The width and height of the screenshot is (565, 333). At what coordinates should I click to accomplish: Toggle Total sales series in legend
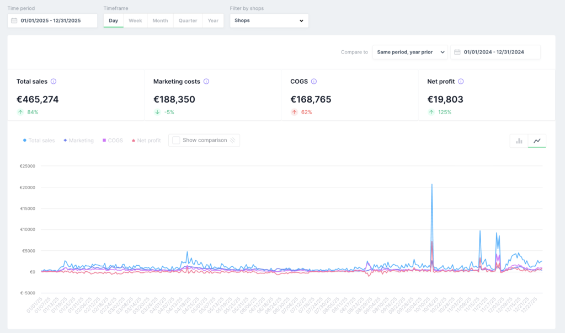pyautogui.click(x=39, y=141)
